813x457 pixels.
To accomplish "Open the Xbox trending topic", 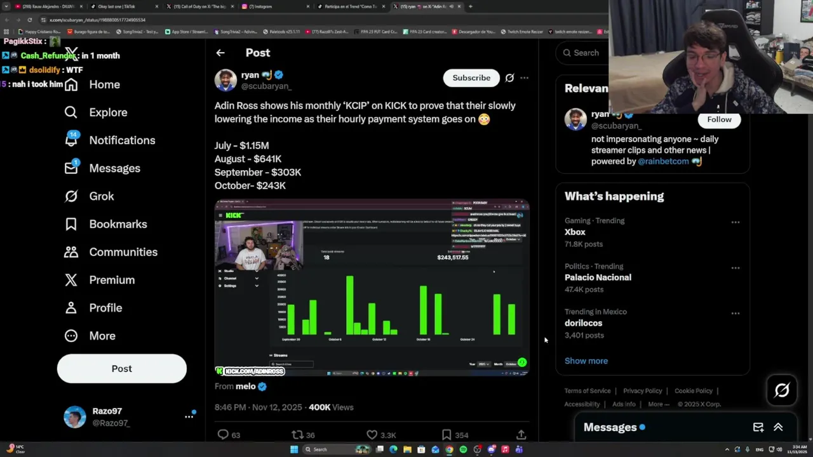I will pyautogui.click(x=575, y=232).
